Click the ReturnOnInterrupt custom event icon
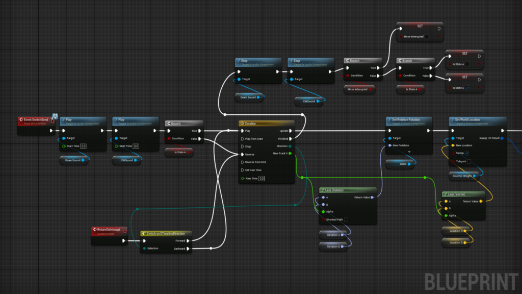The image size is (522, 294). click(x=95, y=229)
